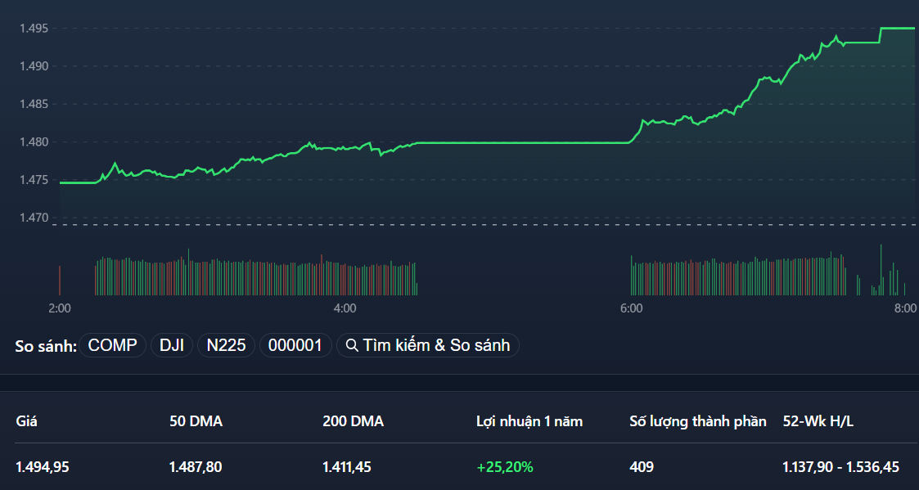
Task: Click the 4:00 time axis label
Action: pyautogui.click(x=345, y=308)
